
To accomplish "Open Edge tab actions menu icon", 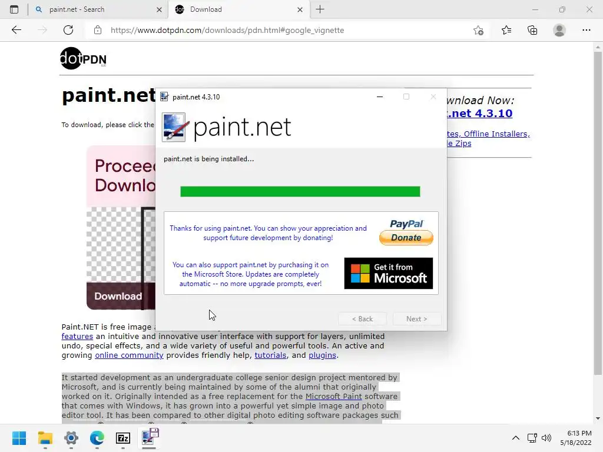I will [x=14, y=9].
